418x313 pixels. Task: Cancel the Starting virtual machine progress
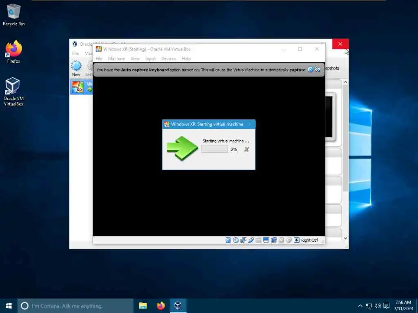point(247,149)
